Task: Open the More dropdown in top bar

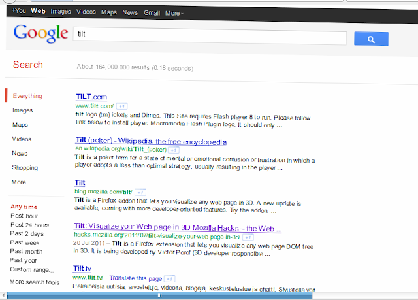Action: click(174, 13)
